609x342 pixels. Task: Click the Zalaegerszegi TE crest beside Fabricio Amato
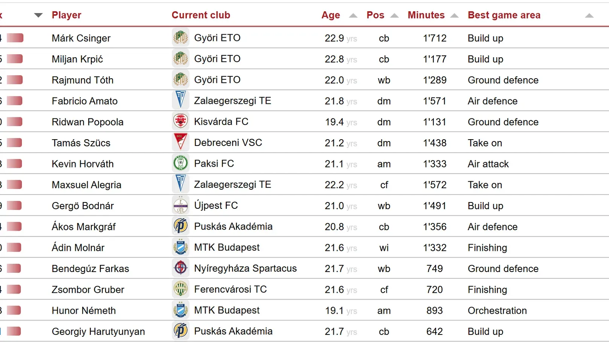[181, 101]
